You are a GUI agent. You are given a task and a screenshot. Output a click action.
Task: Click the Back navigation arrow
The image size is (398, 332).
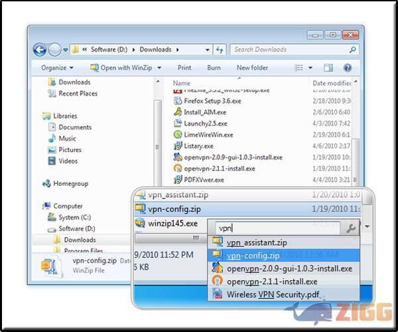click(40, 50)
